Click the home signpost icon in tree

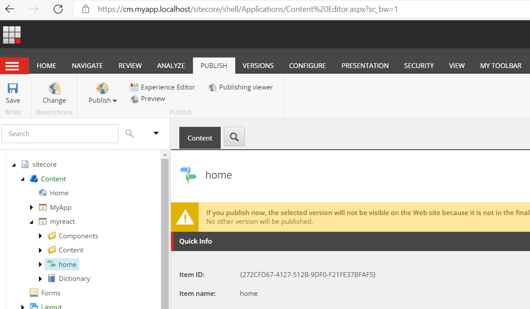(x=52, y=264)
